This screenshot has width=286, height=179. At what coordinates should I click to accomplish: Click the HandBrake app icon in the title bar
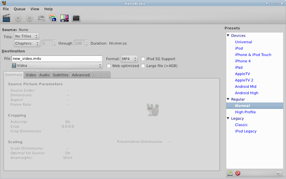[4, 3]
